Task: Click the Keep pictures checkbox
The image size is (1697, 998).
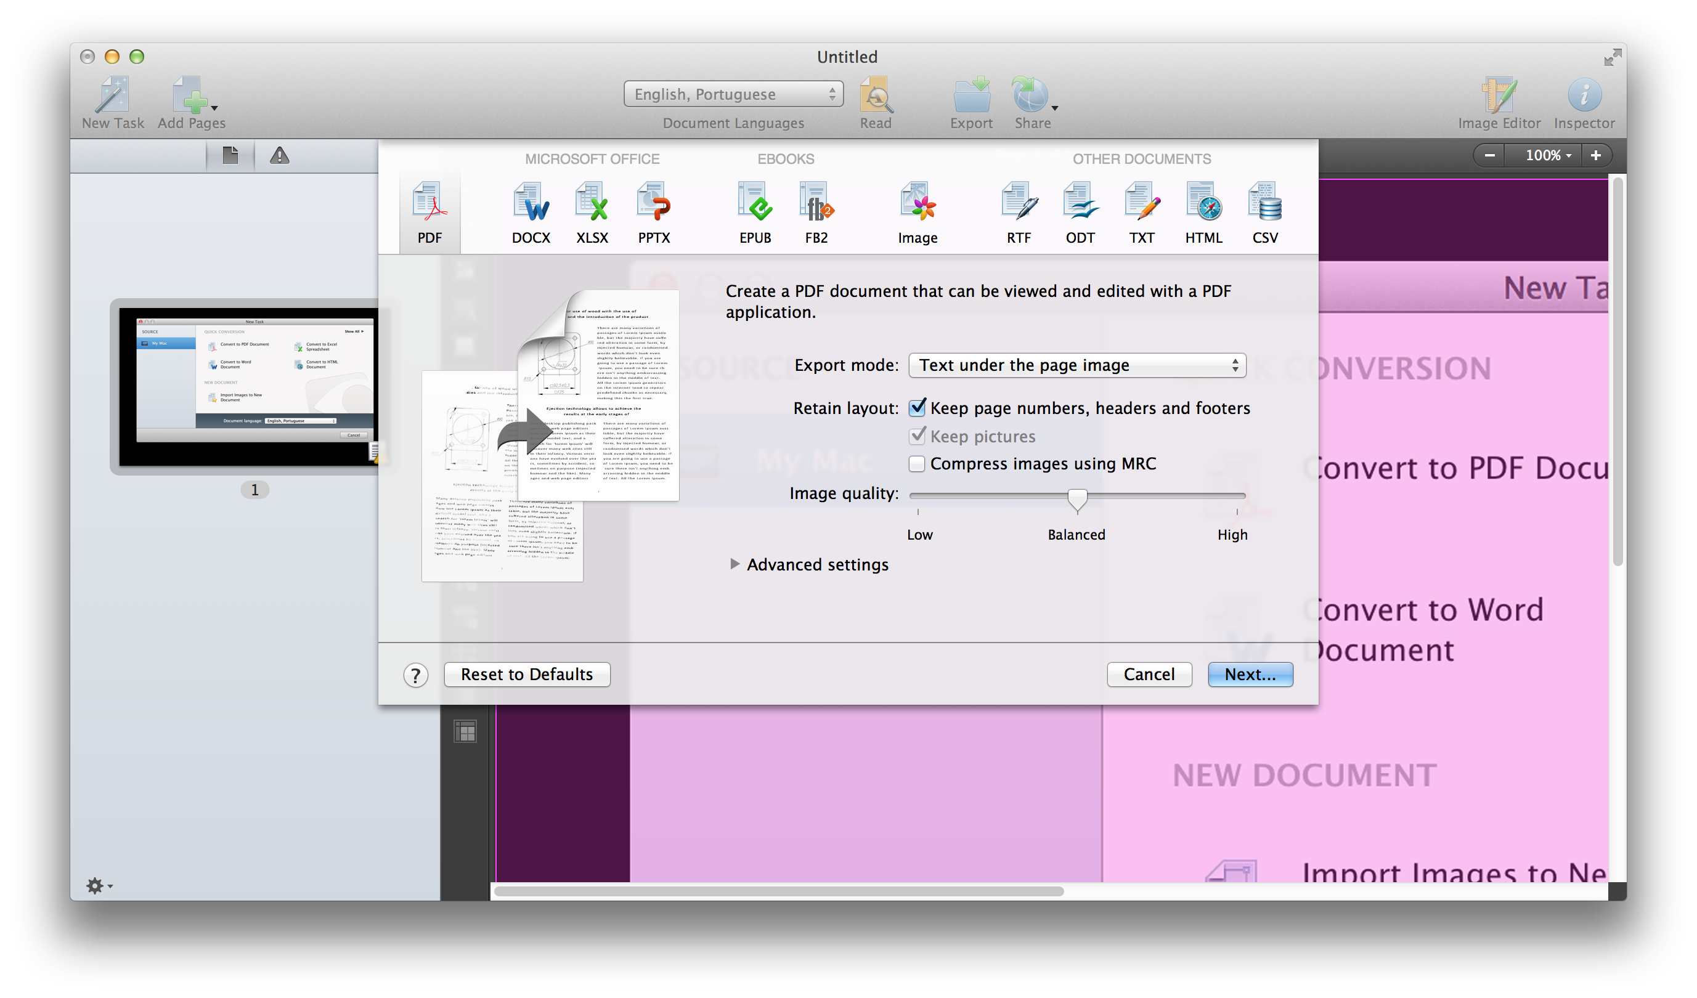Action: 917,436
